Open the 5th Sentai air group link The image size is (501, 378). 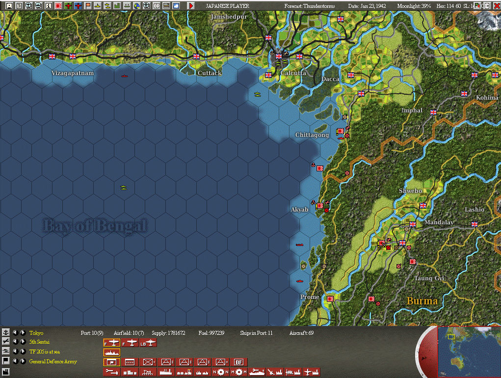[x=39, y=342]
